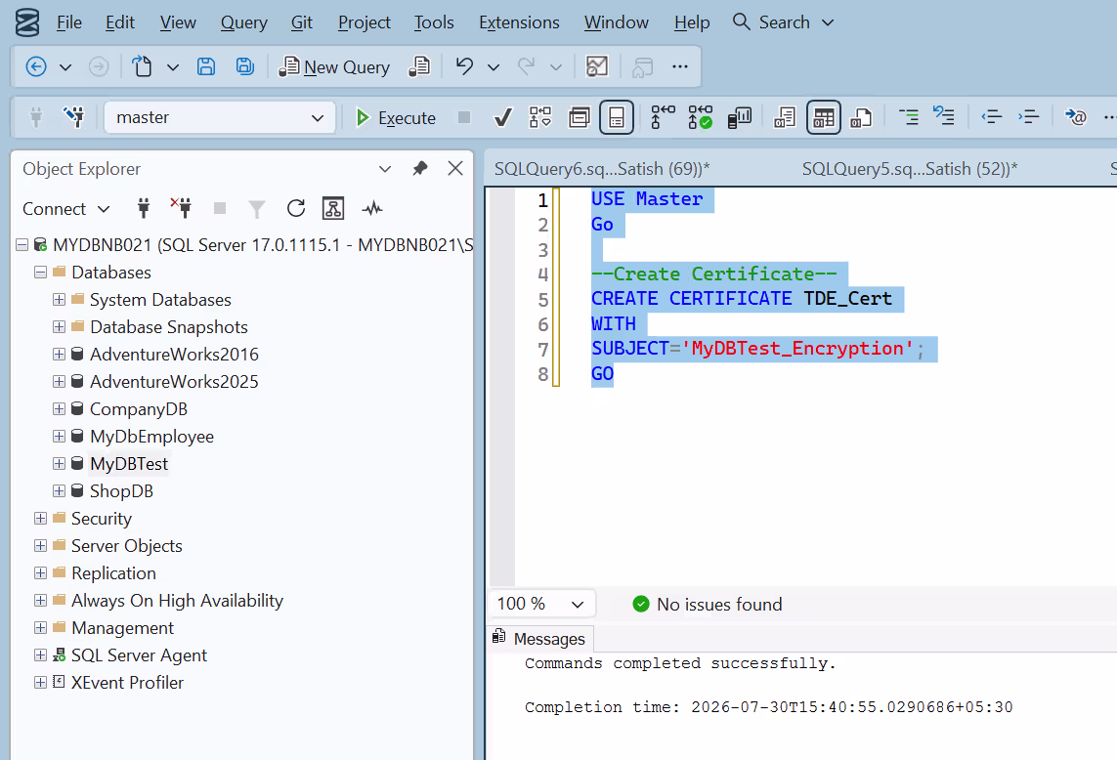The height and width of the screenshot is (760, 1117).
Task: Select the CompanyDB database
Action: (138, 409)
